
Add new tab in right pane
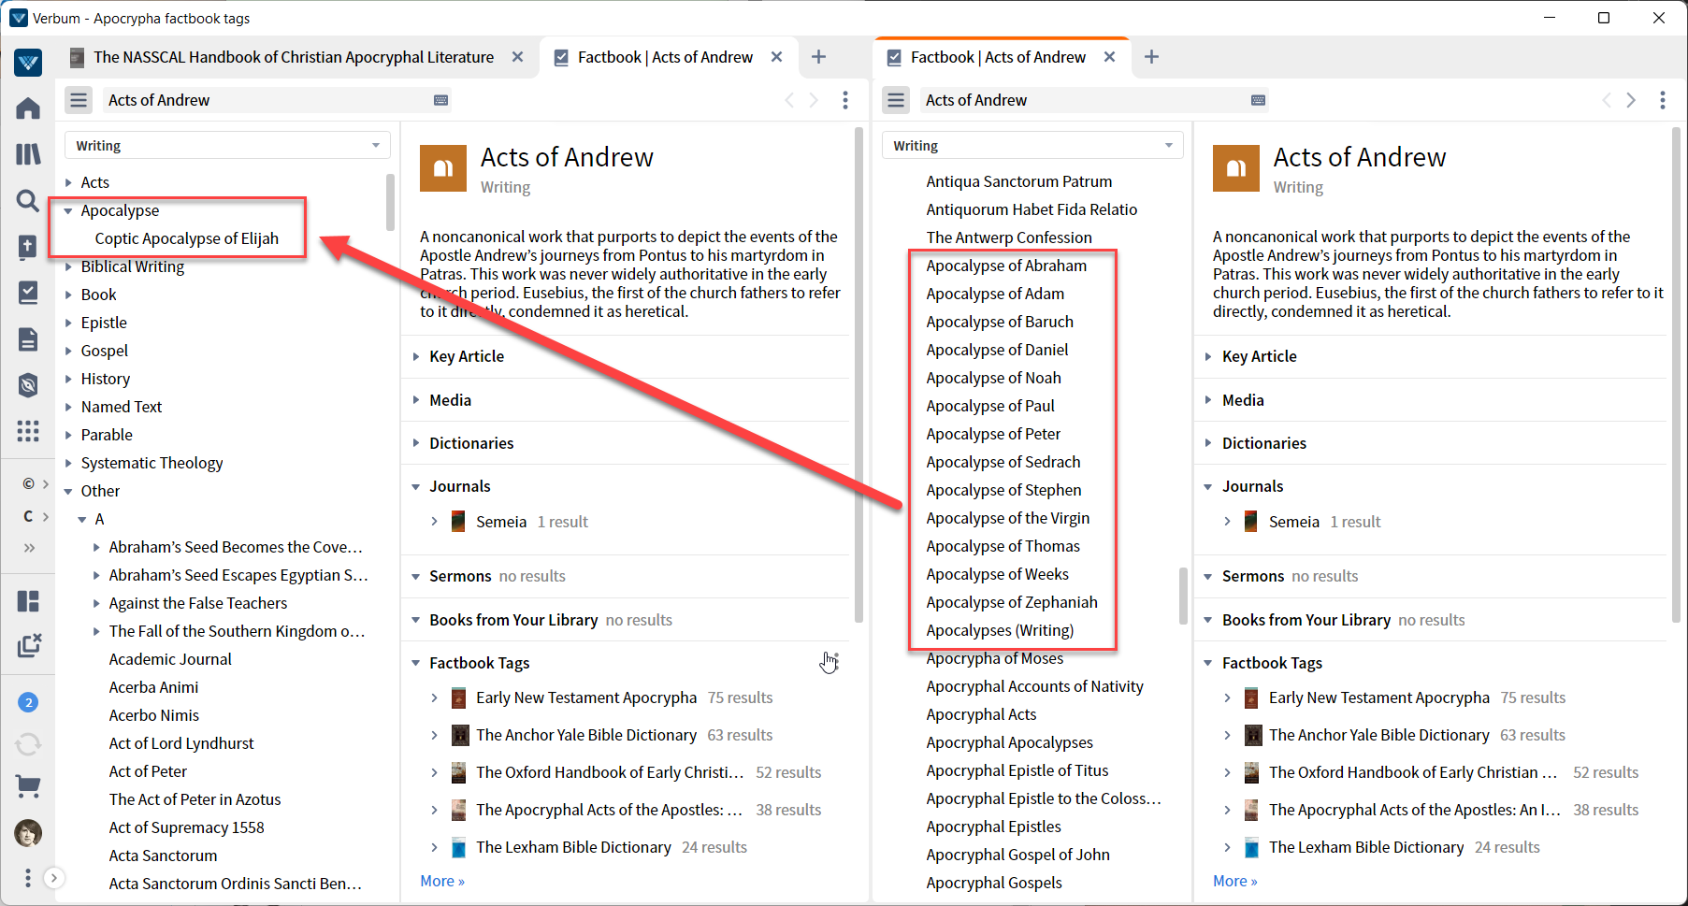(1151, 57)
